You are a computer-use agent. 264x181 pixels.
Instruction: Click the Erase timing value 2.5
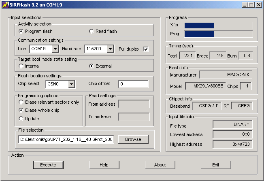218,55
